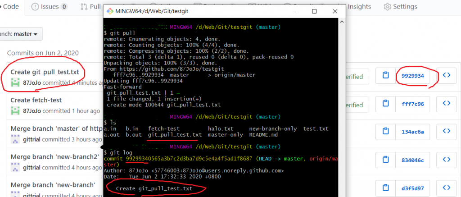Screen dimensions: 461x197
Task: Open commit hash fff7c96
Action: coord(413,104)
